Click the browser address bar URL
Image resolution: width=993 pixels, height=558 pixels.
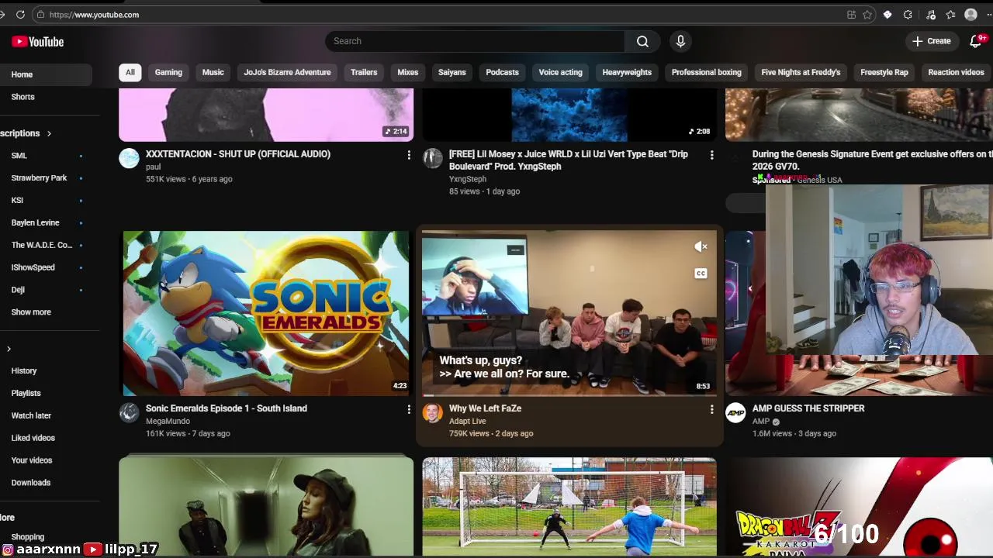95,15
